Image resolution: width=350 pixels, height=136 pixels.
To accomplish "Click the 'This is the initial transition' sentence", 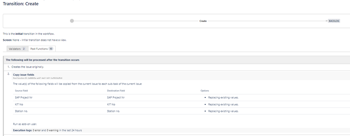I will pyautogui.click(x=29, y=34).
